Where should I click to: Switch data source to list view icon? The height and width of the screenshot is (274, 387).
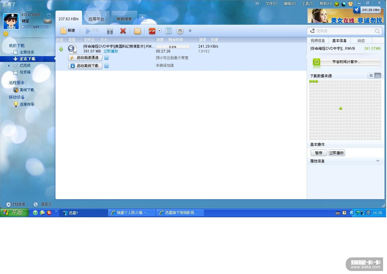point(371,75)
